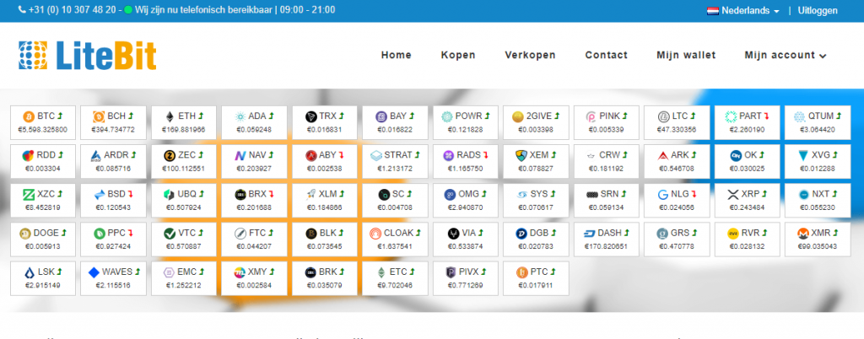This screenshot has height=339, width=864.
Task: Open the Contact menu item
Action: 606,55
